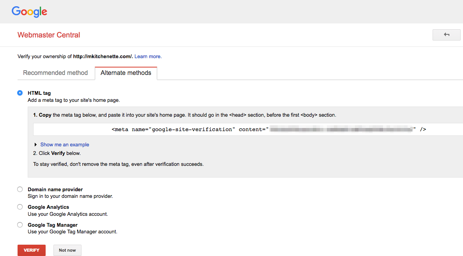Pick the Google Tag Manager radio button
463x256 pixels.
pyautogui.click(x=20, y=225)
